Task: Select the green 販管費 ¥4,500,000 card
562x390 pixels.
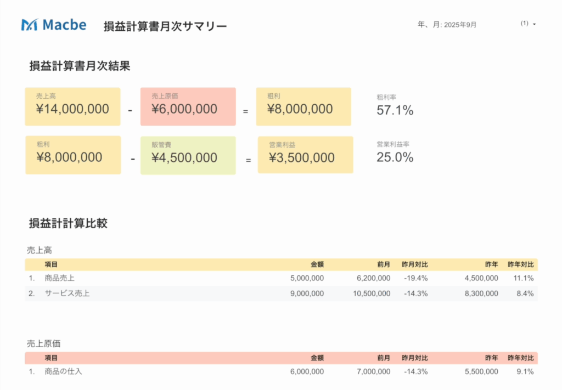Action: click(x=188, y=155)
